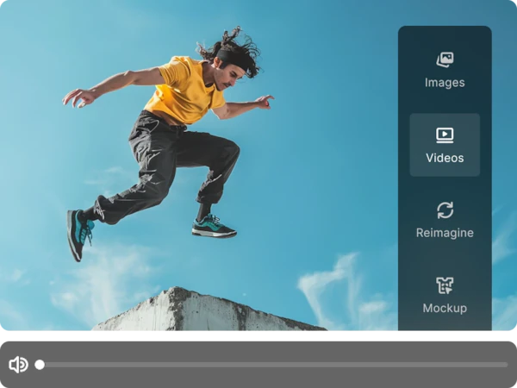Image resolution: width=517 pixels, height=388 pixels.
Task: Click the jumping man's yellow t-shirt
Action: point(184,91)
